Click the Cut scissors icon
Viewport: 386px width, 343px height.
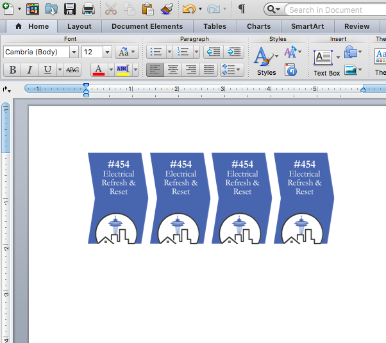[x=111, y=9]
